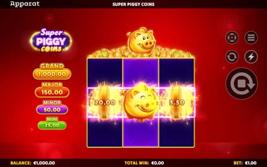Click the TOTAL WIN €0.00 display
The image size is (267, 167).
point(144,163)
